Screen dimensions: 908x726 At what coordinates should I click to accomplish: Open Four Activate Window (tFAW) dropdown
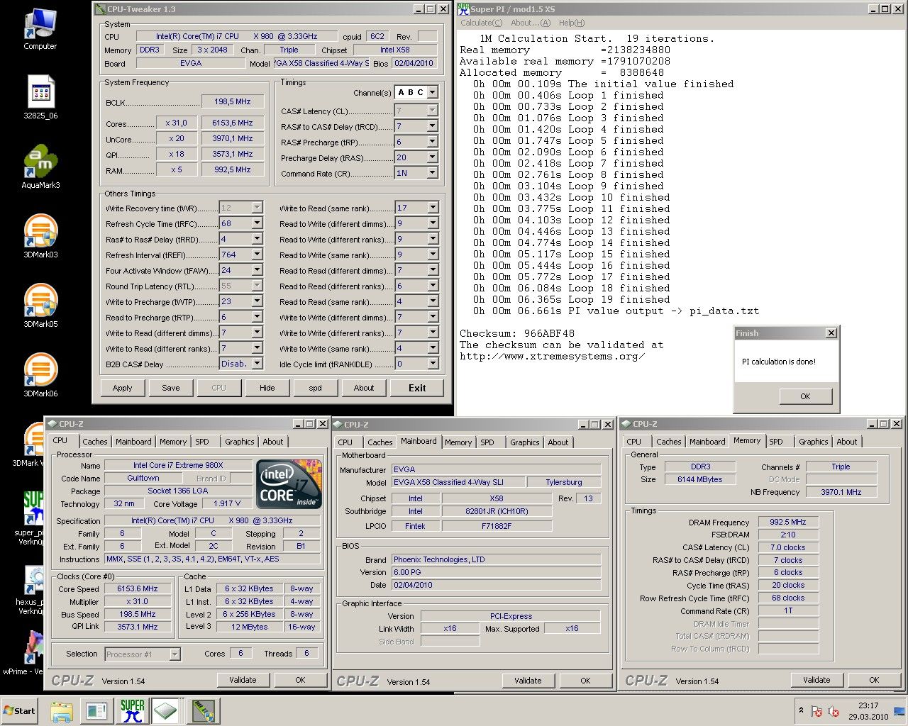[x=257, y=270]
